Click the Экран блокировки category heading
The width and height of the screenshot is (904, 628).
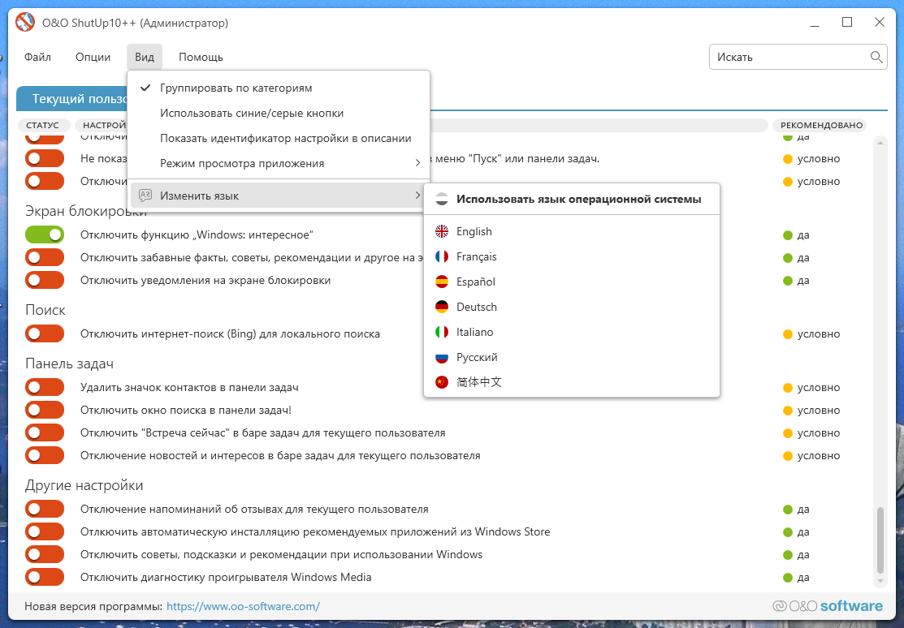click(x=86, y=211)
